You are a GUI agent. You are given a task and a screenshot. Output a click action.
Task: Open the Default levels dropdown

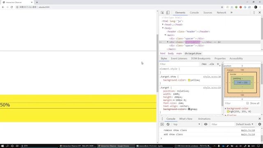[x=245, y=124]
